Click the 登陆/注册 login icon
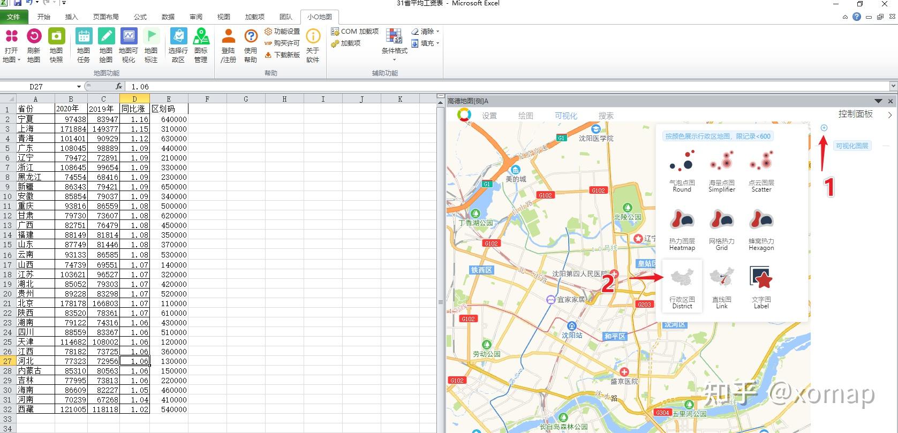Viewport: 898px width, 433px height. point(229,36)
